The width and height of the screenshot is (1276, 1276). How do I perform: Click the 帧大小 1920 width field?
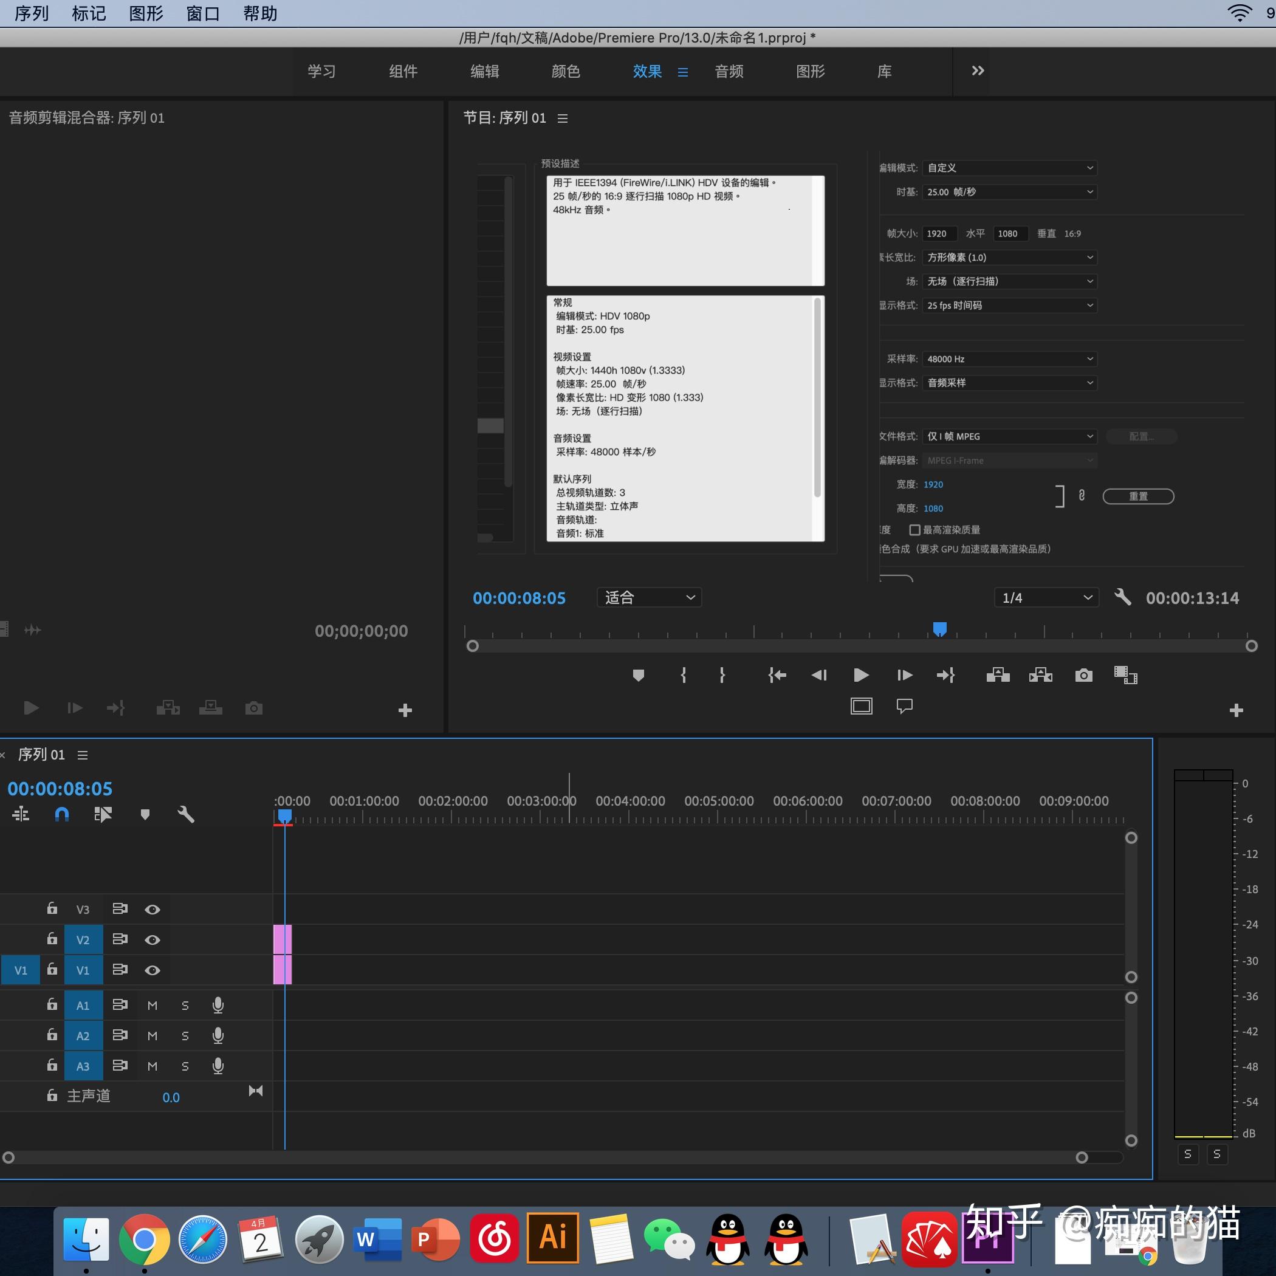941,233
